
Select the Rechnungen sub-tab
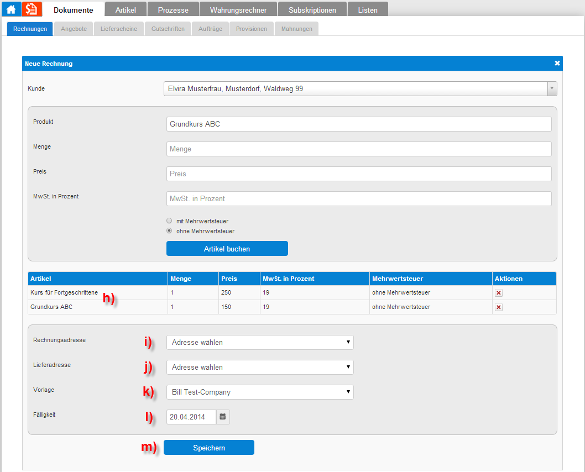coord(30,29)
